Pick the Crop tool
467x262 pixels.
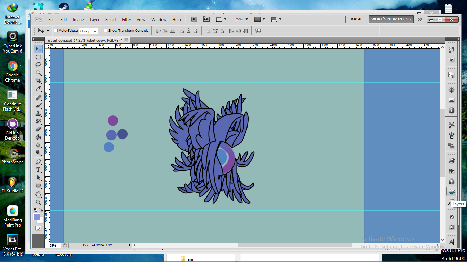tap(38, 81)
